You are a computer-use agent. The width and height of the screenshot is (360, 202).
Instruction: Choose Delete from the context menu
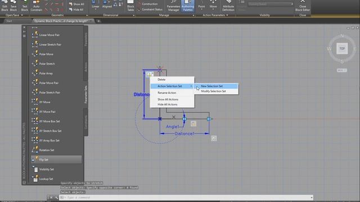pyautogui.click(x=172, y=80)
